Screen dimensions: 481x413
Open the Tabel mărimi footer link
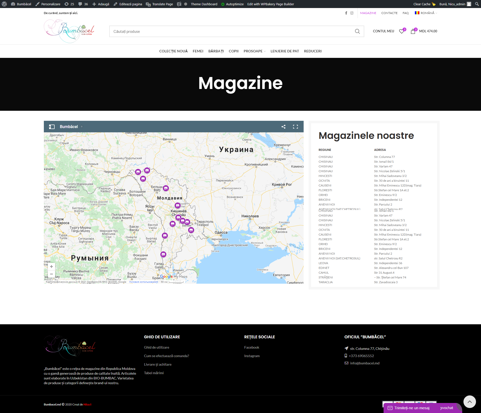pos(154,373)
